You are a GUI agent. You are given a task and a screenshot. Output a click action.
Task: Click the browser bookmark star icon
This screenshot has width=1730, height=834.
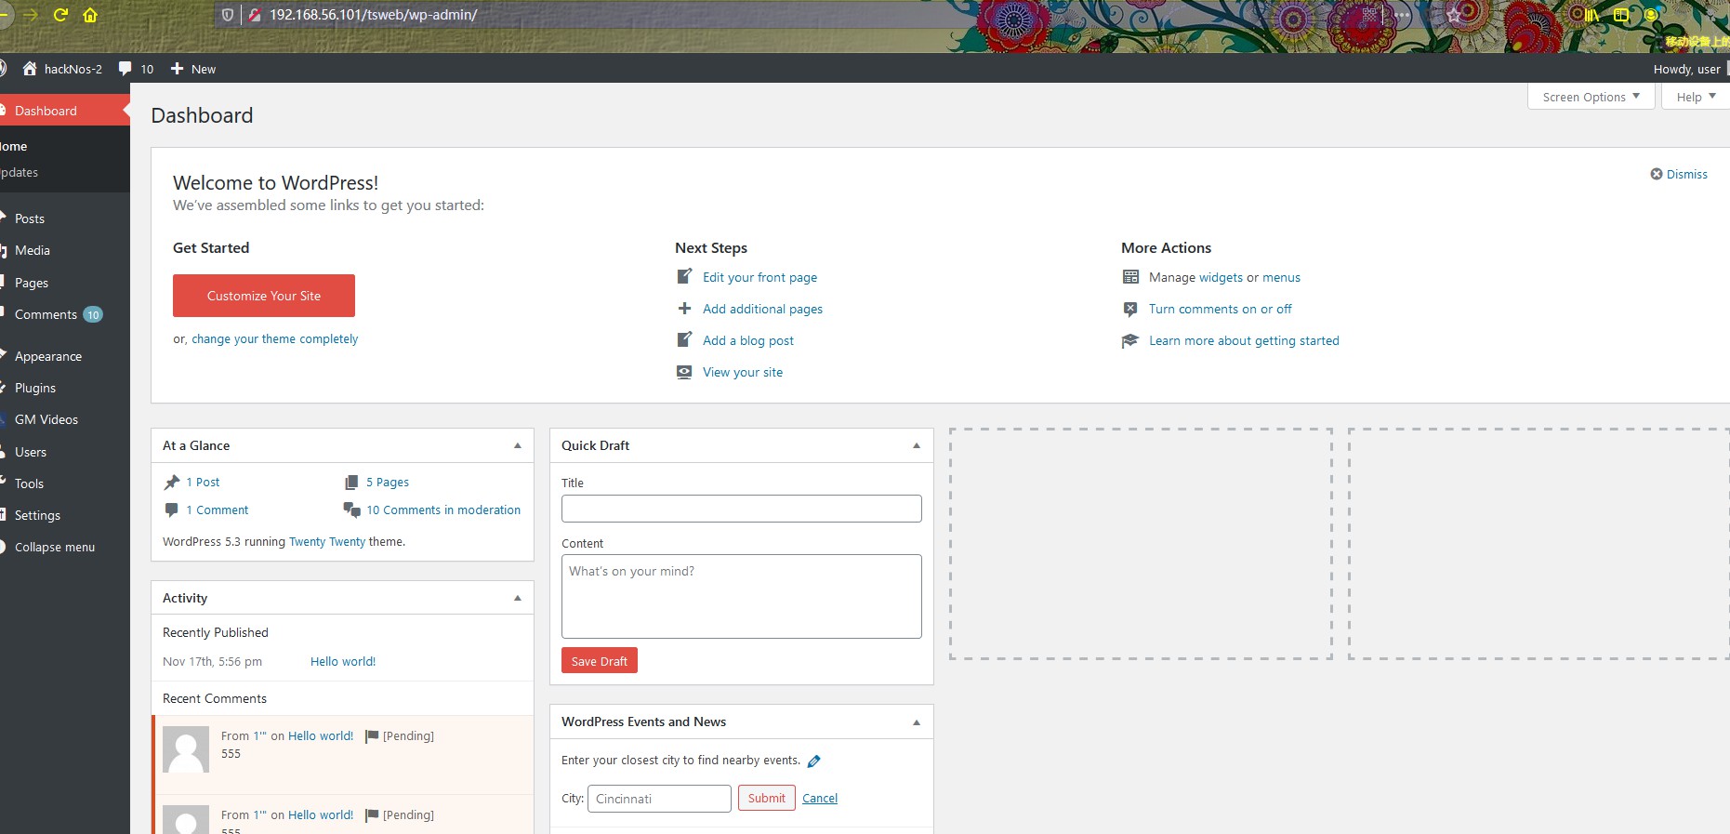1454,15
